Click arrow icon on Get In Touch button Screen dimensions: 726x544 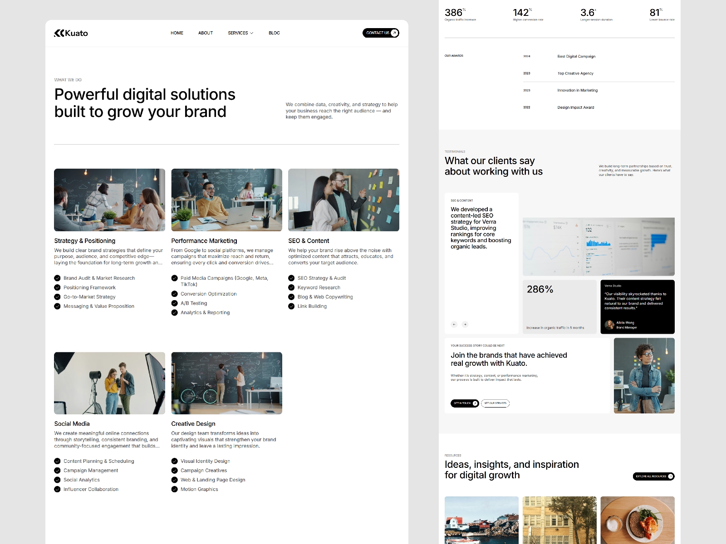(x=475, y=403)
